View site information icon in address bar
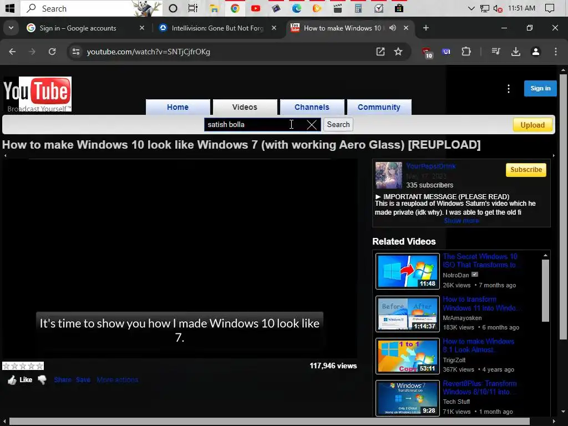The height and width of the screenshot is (426, 568). [76, 52]
